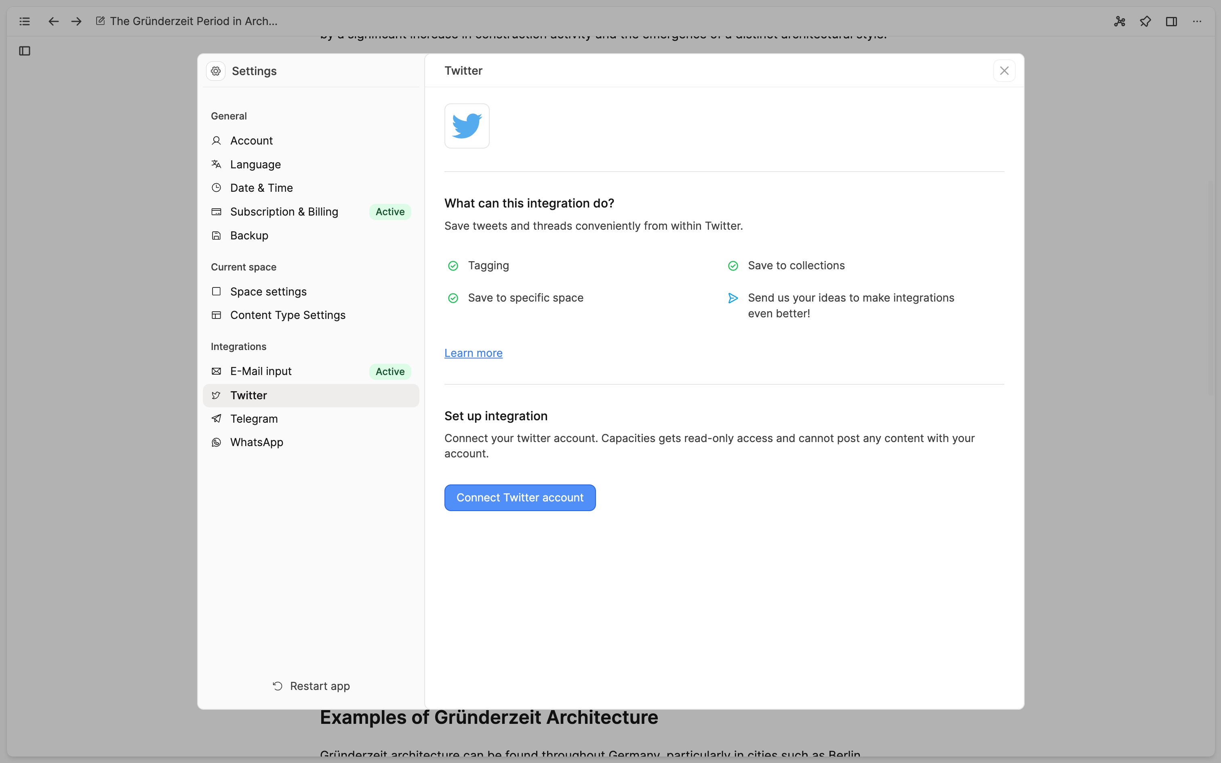Click the Telegram integration icon
Image resolution: width=1221 pixels, height=763 pixels.
(x=217, y=418)
